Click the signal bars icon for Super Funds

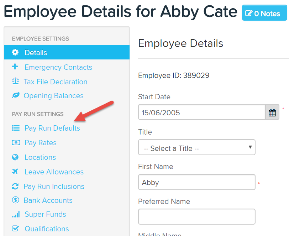[15, 214]
